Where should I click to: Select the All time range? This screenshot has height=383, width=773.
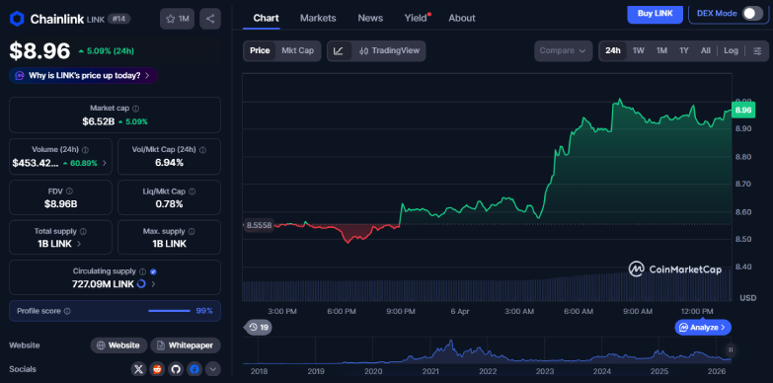pyautogui.click(x=706, y=50)
